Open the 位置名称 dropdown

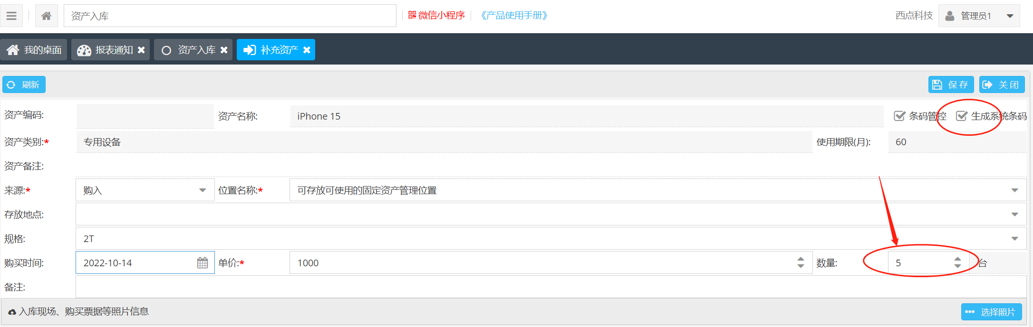(x=658, y=190)
